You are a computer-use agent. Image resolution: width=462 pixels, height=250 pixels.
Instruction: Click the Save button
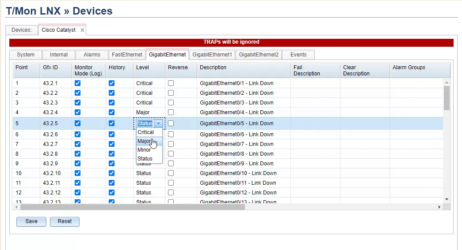(31, 221)
